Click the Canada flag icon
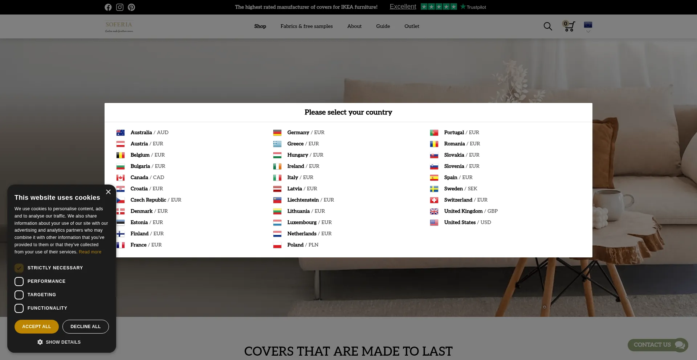 pos(121,178)
